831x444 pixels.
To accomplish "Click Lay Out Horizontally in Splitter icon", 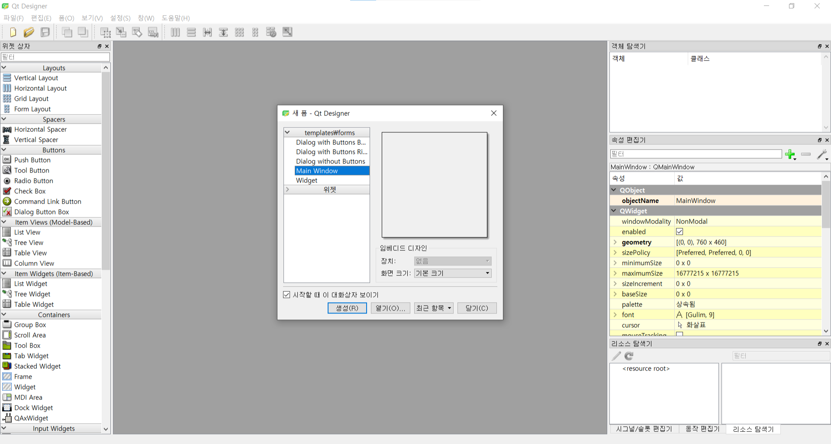I will click(x=207, y=32).
